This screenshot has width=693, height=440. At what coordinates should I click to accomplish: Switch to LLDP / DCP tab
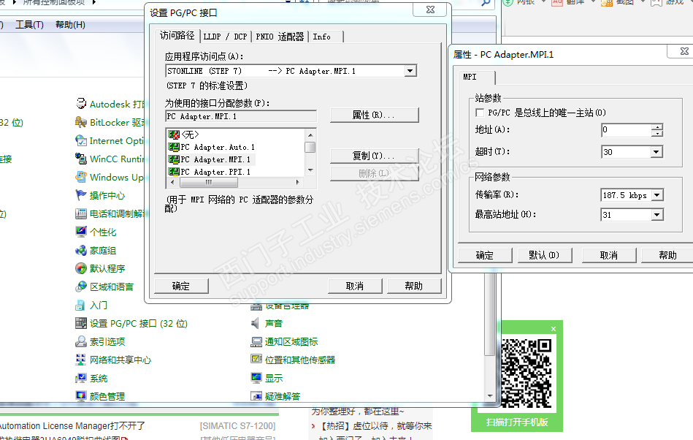click(x=225, y=37)
